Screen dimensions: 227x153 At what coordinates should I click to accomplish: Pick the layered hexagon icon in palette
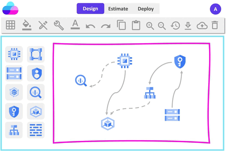[14, 92]
